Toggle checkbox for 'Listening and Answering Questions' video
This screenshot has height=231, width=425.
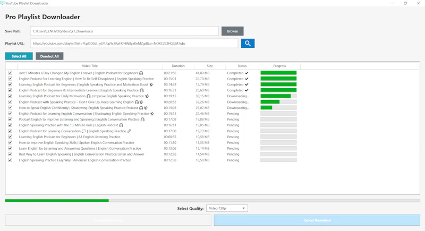click(x=10, y=148)
